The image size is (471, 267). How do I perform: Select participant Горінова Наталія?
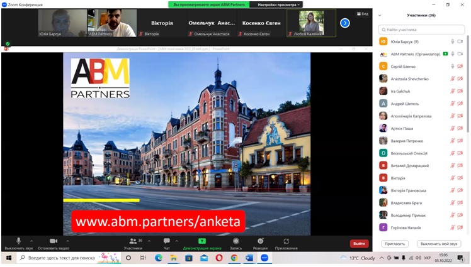[x=421, y=228]
